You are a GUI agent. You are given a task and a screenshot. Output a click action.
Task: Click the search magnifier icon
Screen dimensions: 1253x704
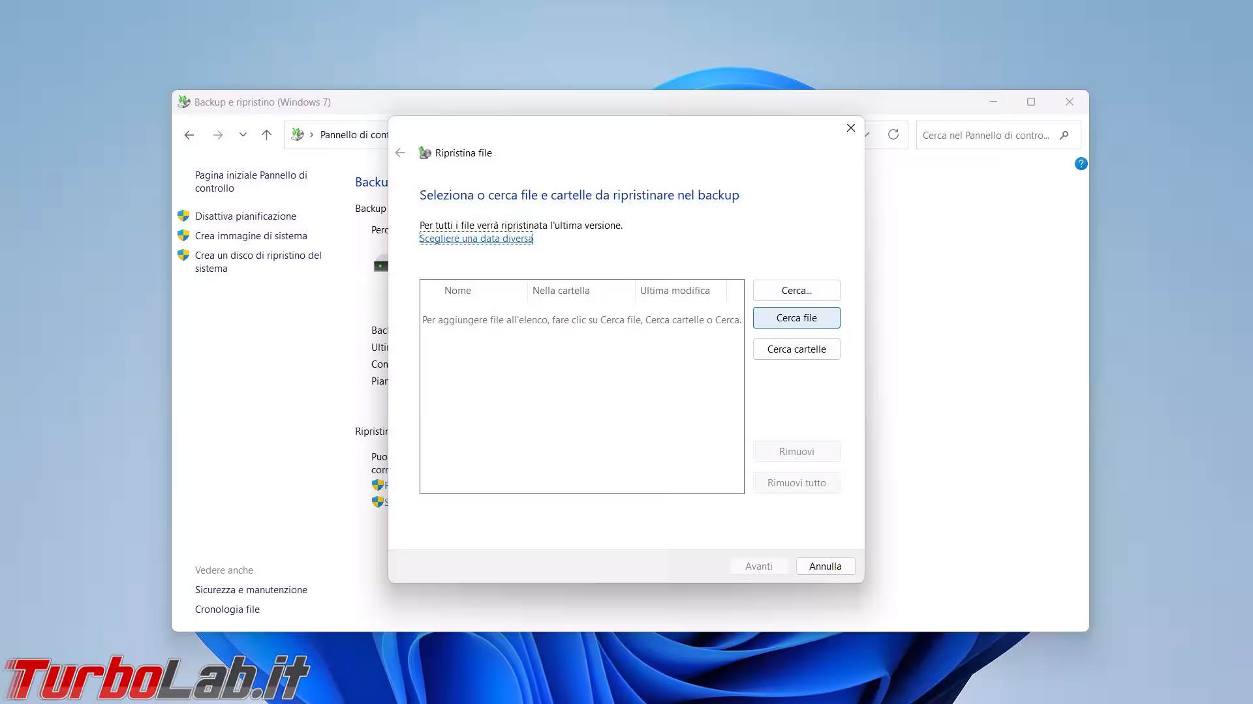click(1064, 135)
